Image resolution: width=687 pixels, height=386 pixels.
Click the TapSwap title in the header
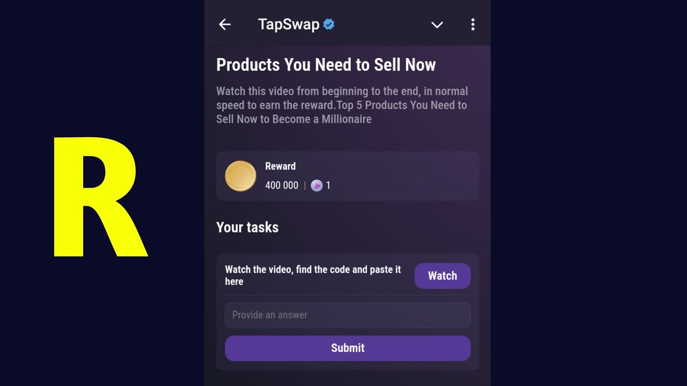pyautogui.click(x=288, y=24)
